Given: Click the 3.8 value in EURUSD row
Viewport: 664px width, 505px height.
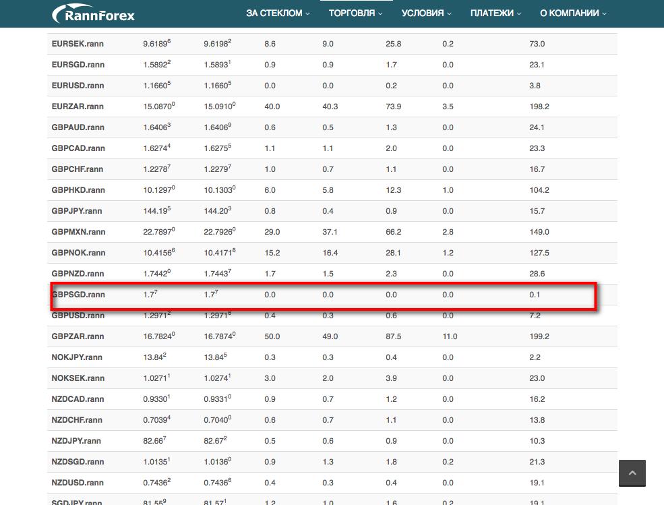Looking at the screenshot, I should (535, 86).
